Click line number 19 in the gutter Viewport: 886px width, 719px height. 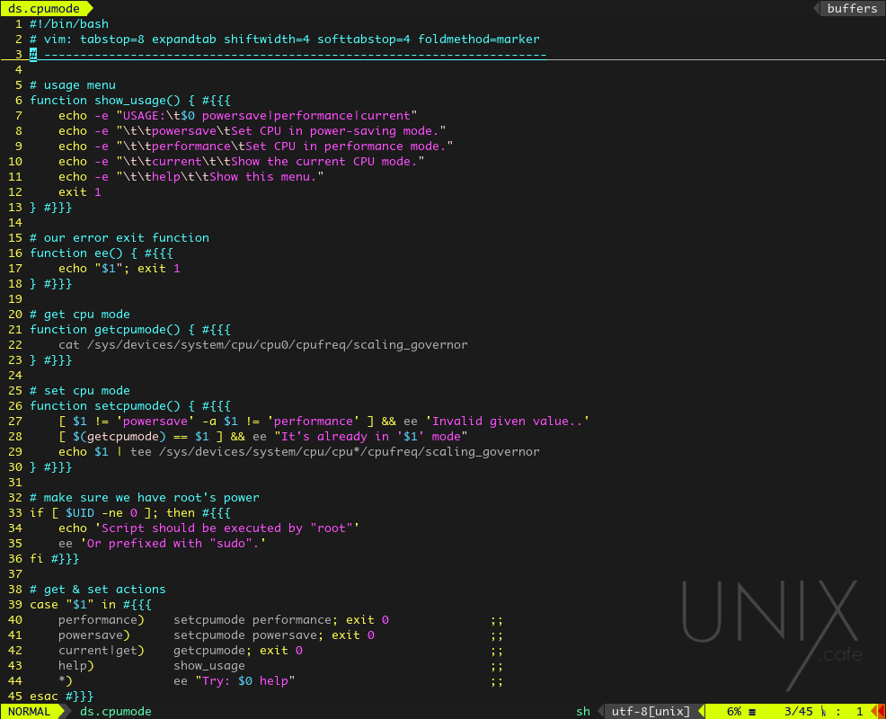click(x=15, y=298)
